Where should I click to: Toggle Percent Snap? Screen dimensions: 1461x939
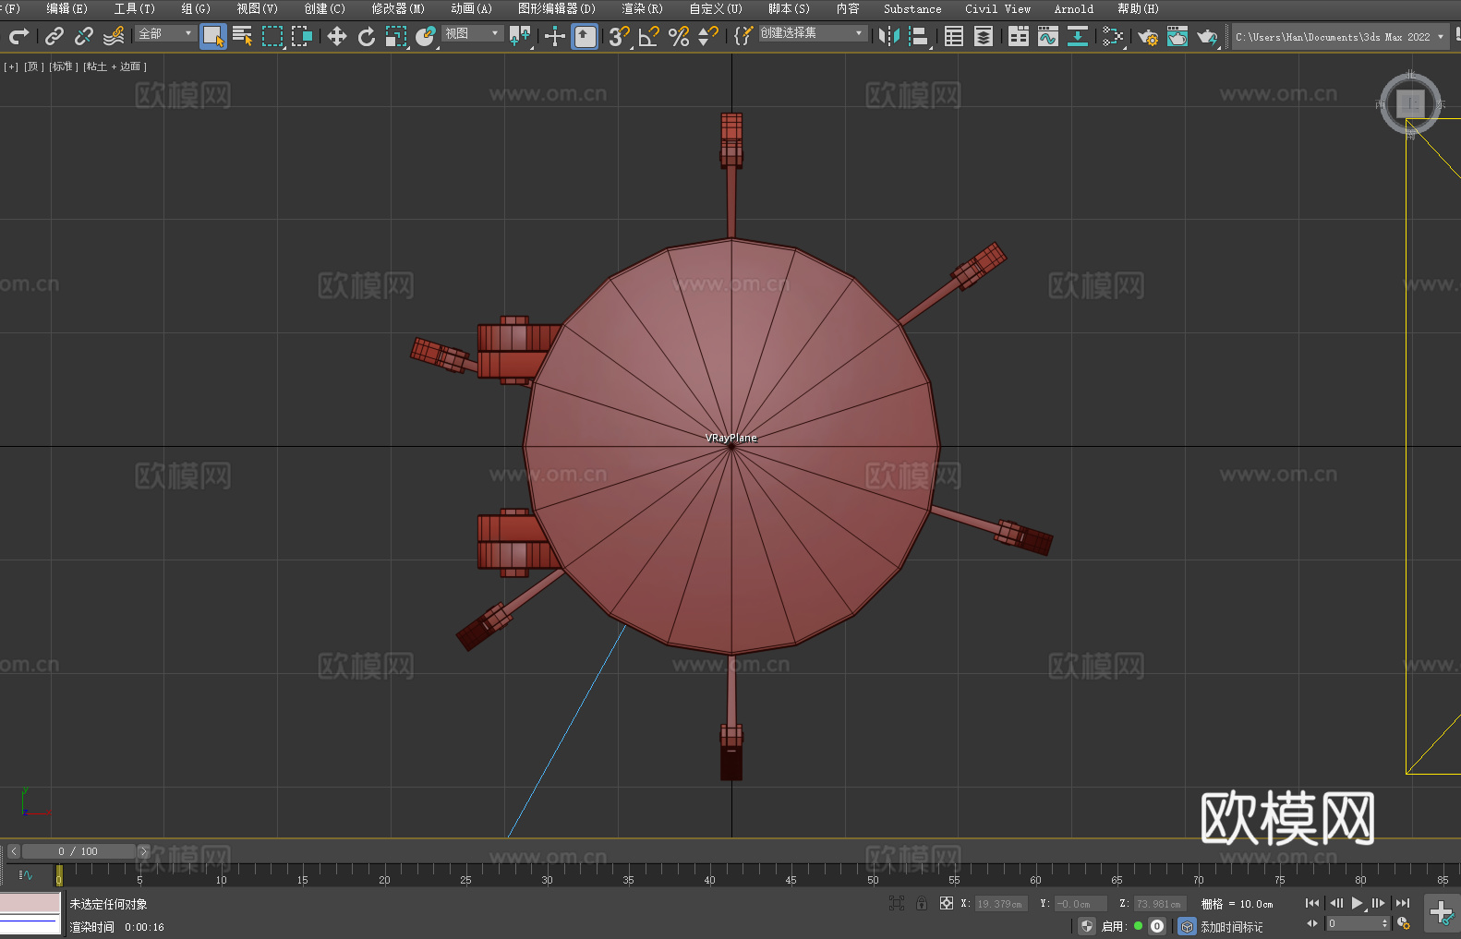(x=679, y=36)
